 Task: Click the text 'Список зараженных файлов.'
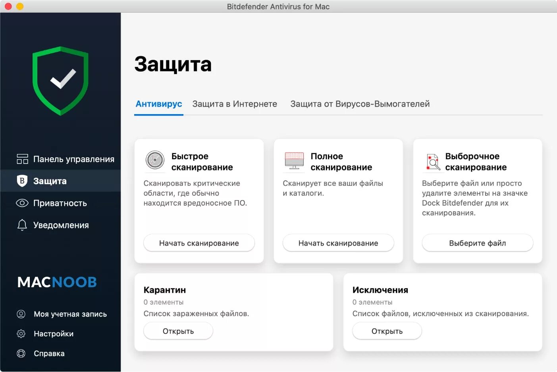tap(196, 314)
